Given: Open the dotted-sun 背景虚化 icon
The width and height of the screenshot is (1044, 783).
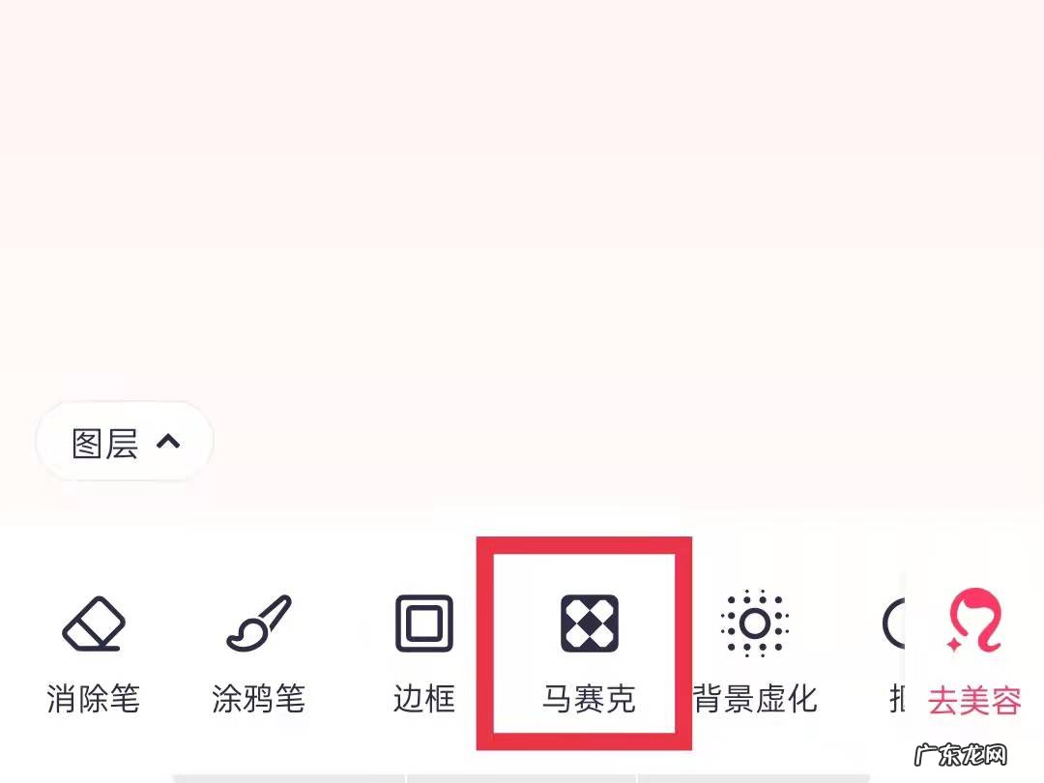Looking at the screenshot, I should point(755,623).
